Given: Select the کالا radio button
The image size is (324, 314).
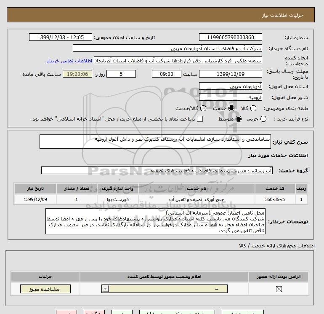Looking at the screenshot, I should coord(253,108).
